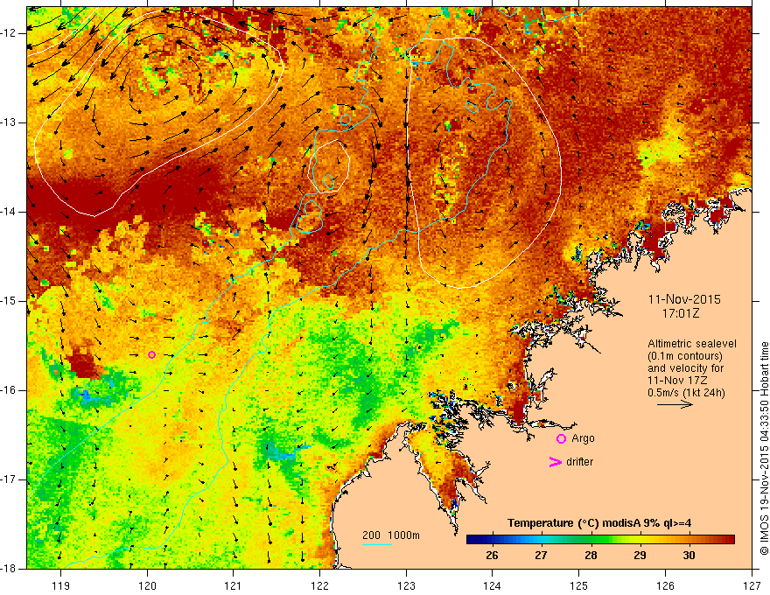The width and height of the screenshot is (770, 595).
Task: Click latitude axis label -13
Action: (x=9, y=122)
